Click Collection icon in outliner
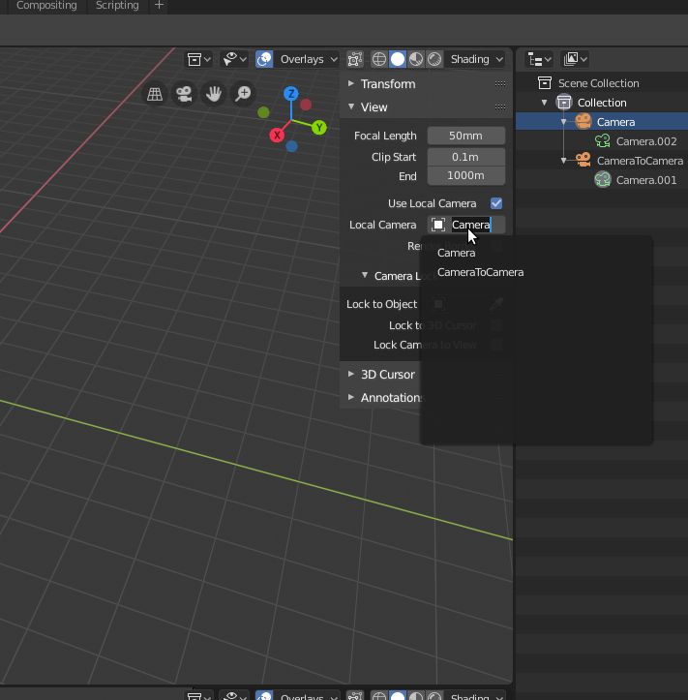The width and height of the screenshot is (688, 700). coord(564,103)
